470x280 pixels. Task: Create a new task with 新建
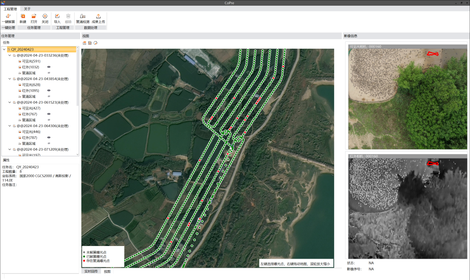(23, 19)
